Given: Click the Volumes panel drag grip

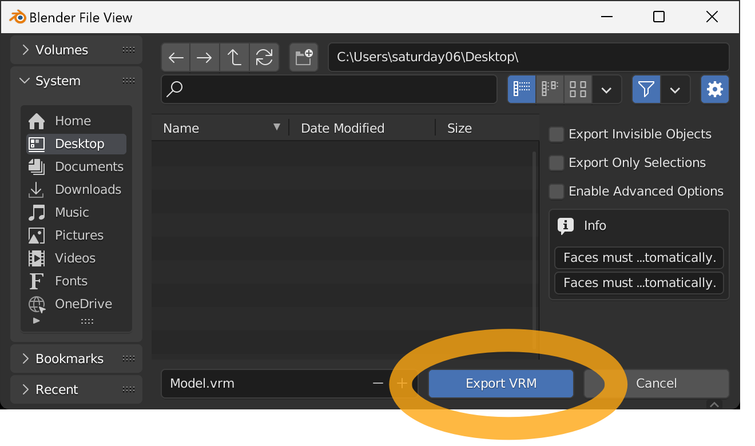Looking at the screenshot, I should 129,50.
